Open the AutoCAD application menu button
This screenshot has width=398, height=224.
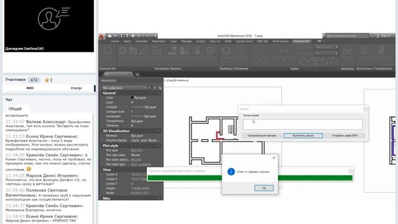tap(102, 37)
